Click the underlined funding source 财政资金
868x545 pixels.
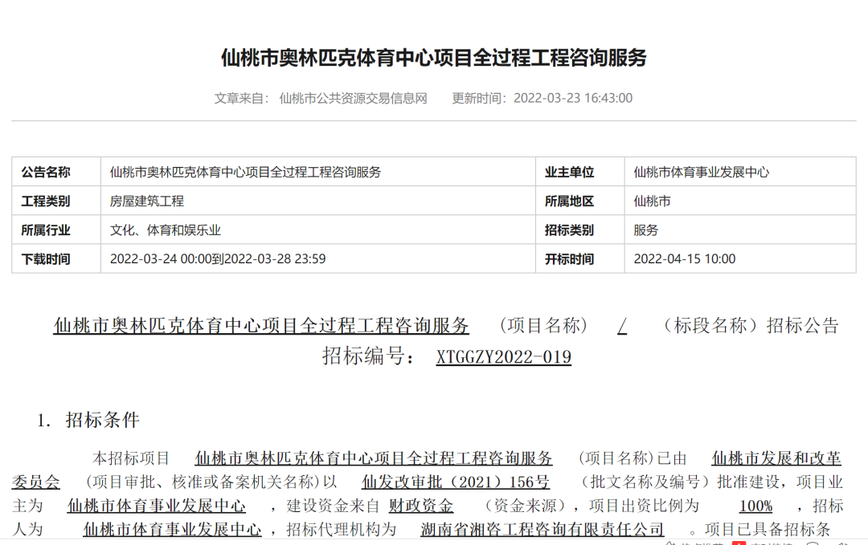[421, 506]
